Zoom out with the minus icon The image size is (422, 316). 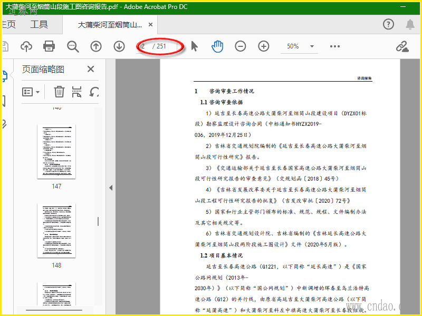(x=241, y=46)
